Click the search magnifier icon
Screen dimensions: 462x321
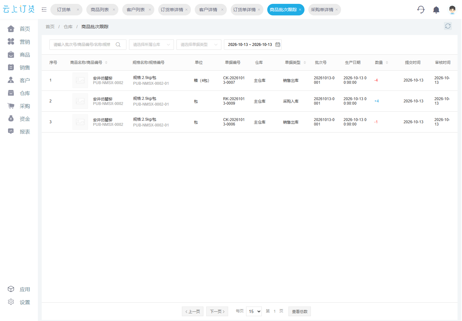[118, 45]
